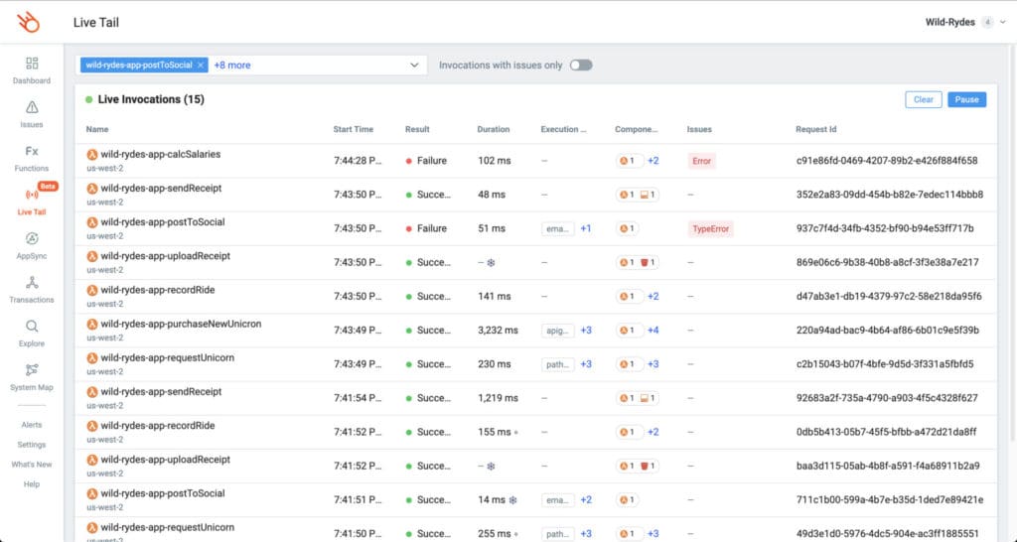The height and width of the screenshot is (542, 1017).
Task: Open the Transactions sidebar icon
Action: point(32,283)
